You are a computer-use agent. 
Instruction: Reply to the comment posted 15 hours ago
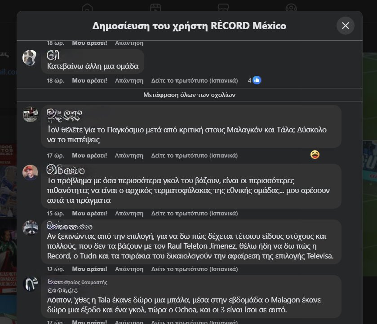point(129,213)
